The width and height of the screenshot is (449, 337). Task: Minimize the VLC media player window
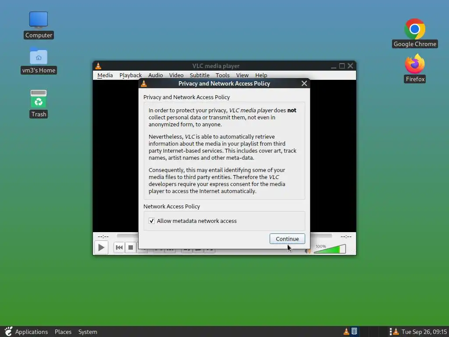coord(333,66)
